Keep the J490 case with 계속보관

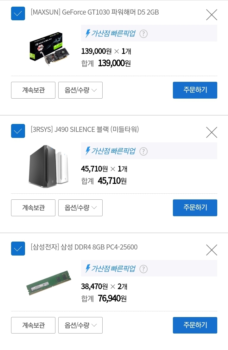point(33,208)
